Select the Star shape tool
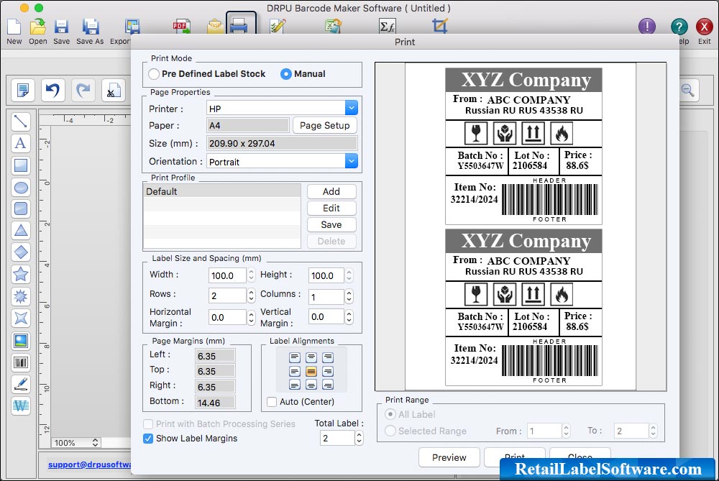 click(x=21, y=274)
